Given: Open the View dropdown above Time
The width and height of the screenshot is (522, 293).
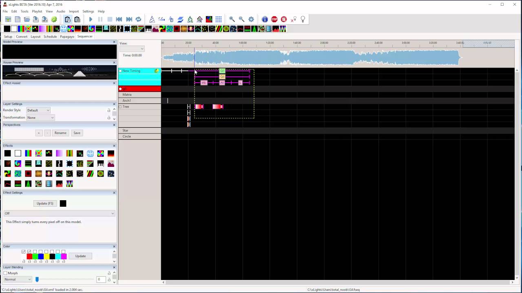Looking at the screenshot, I should tap(132, 49).
